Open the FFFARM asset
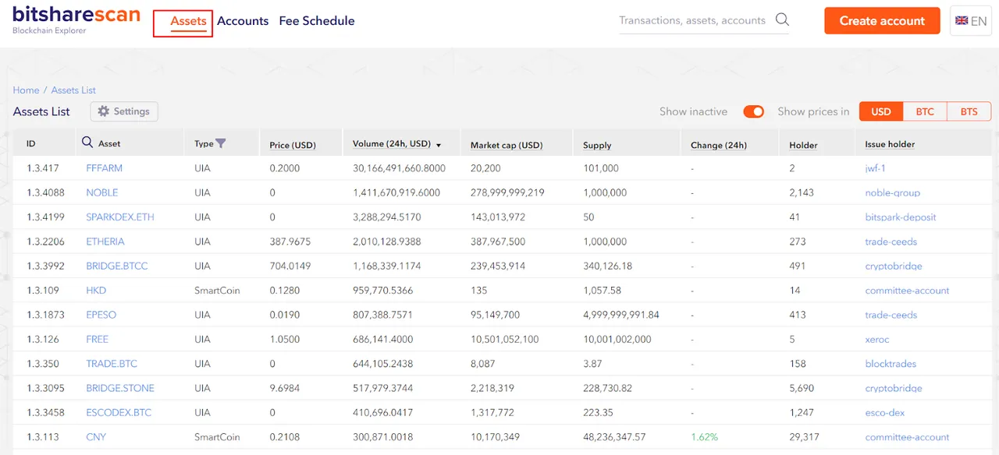 pos(104,168)
